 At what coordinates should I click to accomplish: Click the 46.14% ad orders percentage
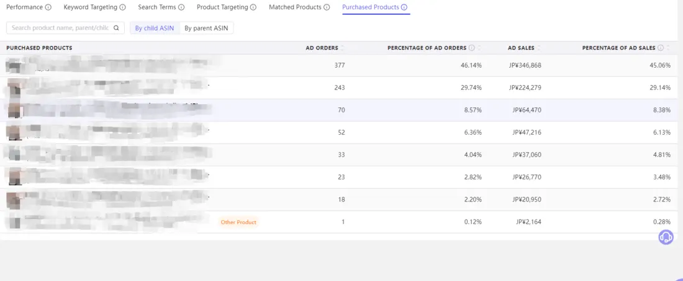471,66
